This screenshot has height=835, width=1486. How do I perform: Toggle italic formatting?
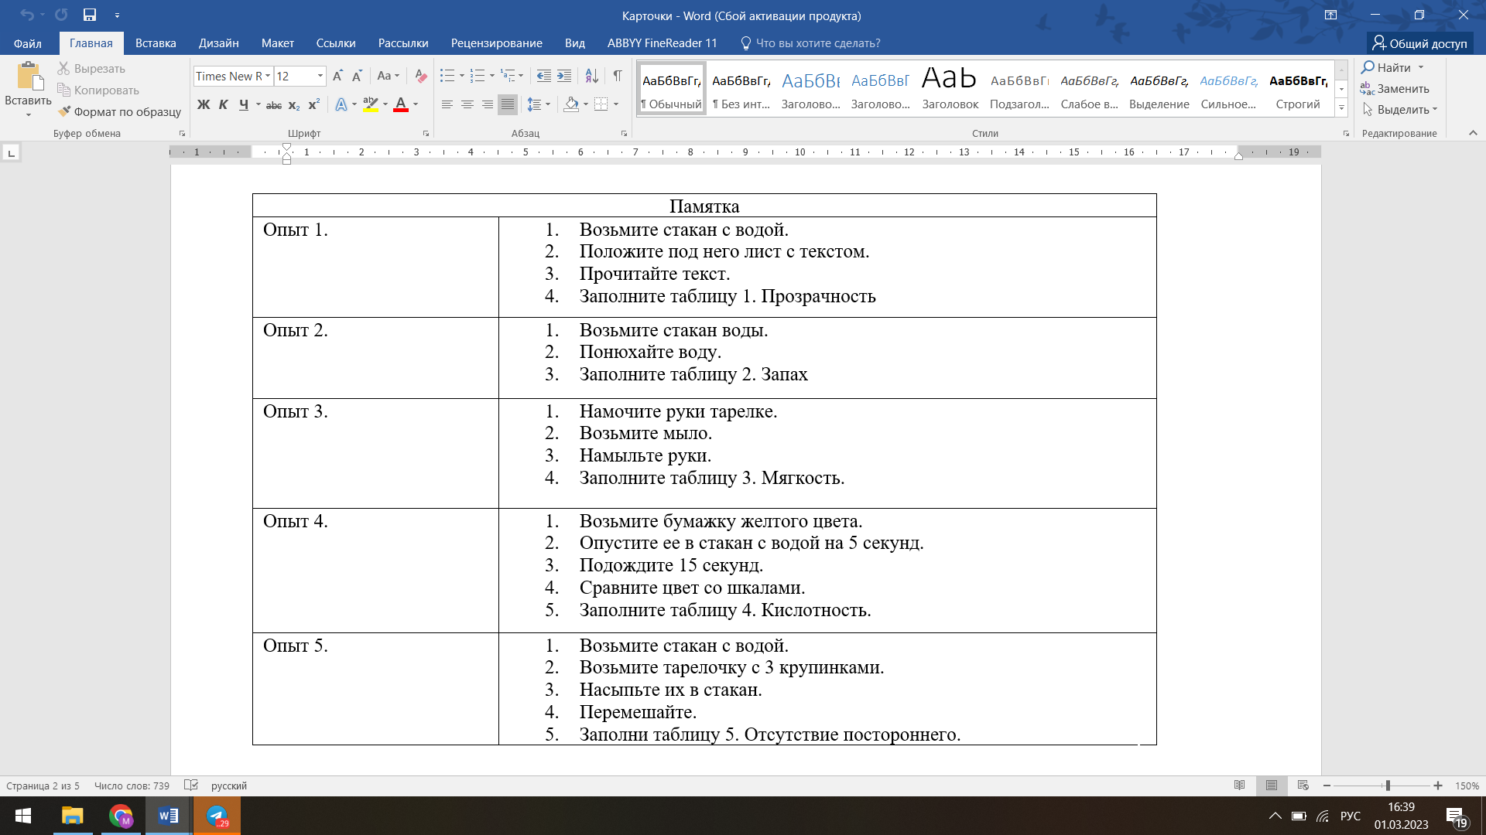(x=224, y=104)
